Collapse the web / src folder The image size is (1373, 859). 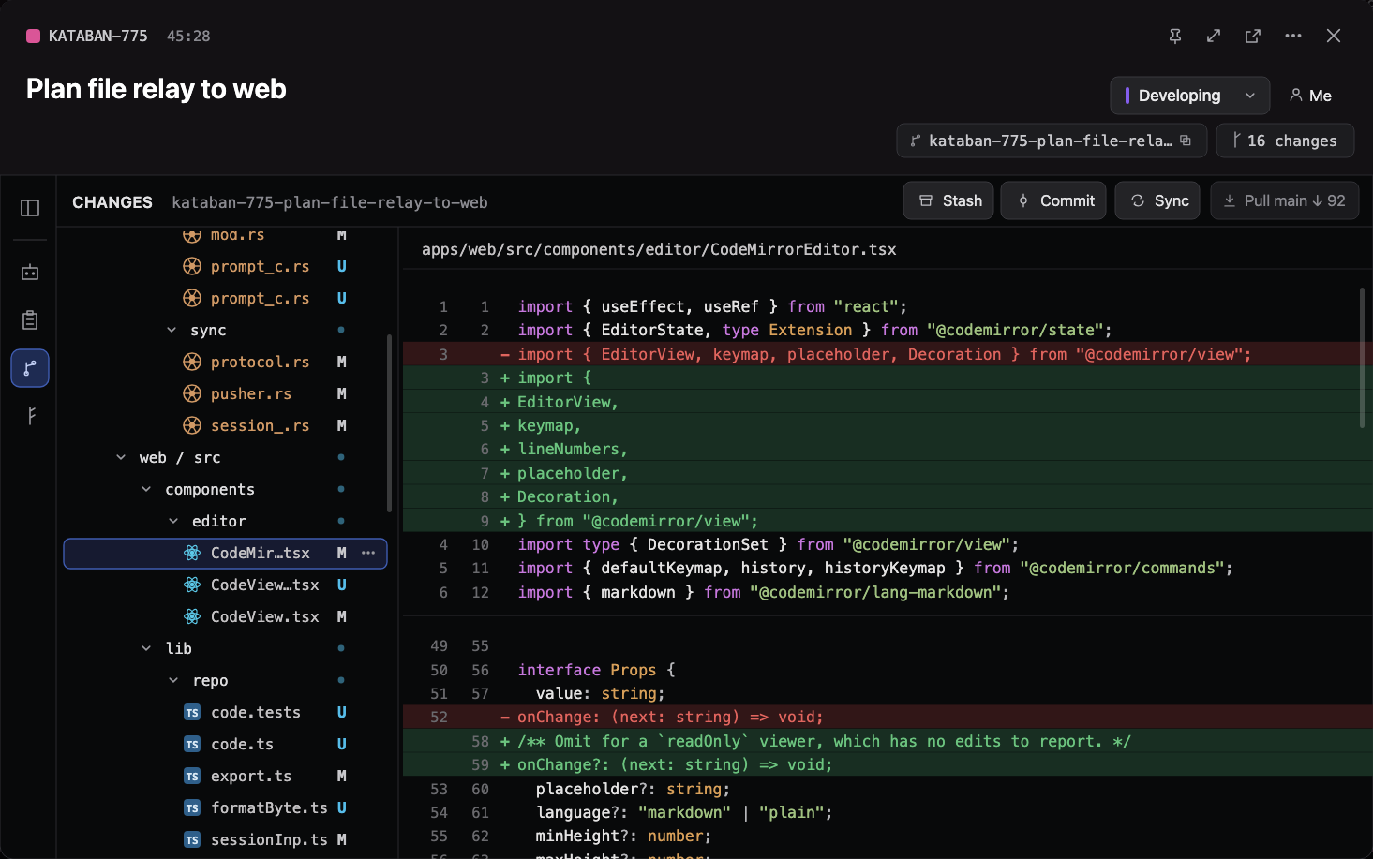tap(121, 457)
